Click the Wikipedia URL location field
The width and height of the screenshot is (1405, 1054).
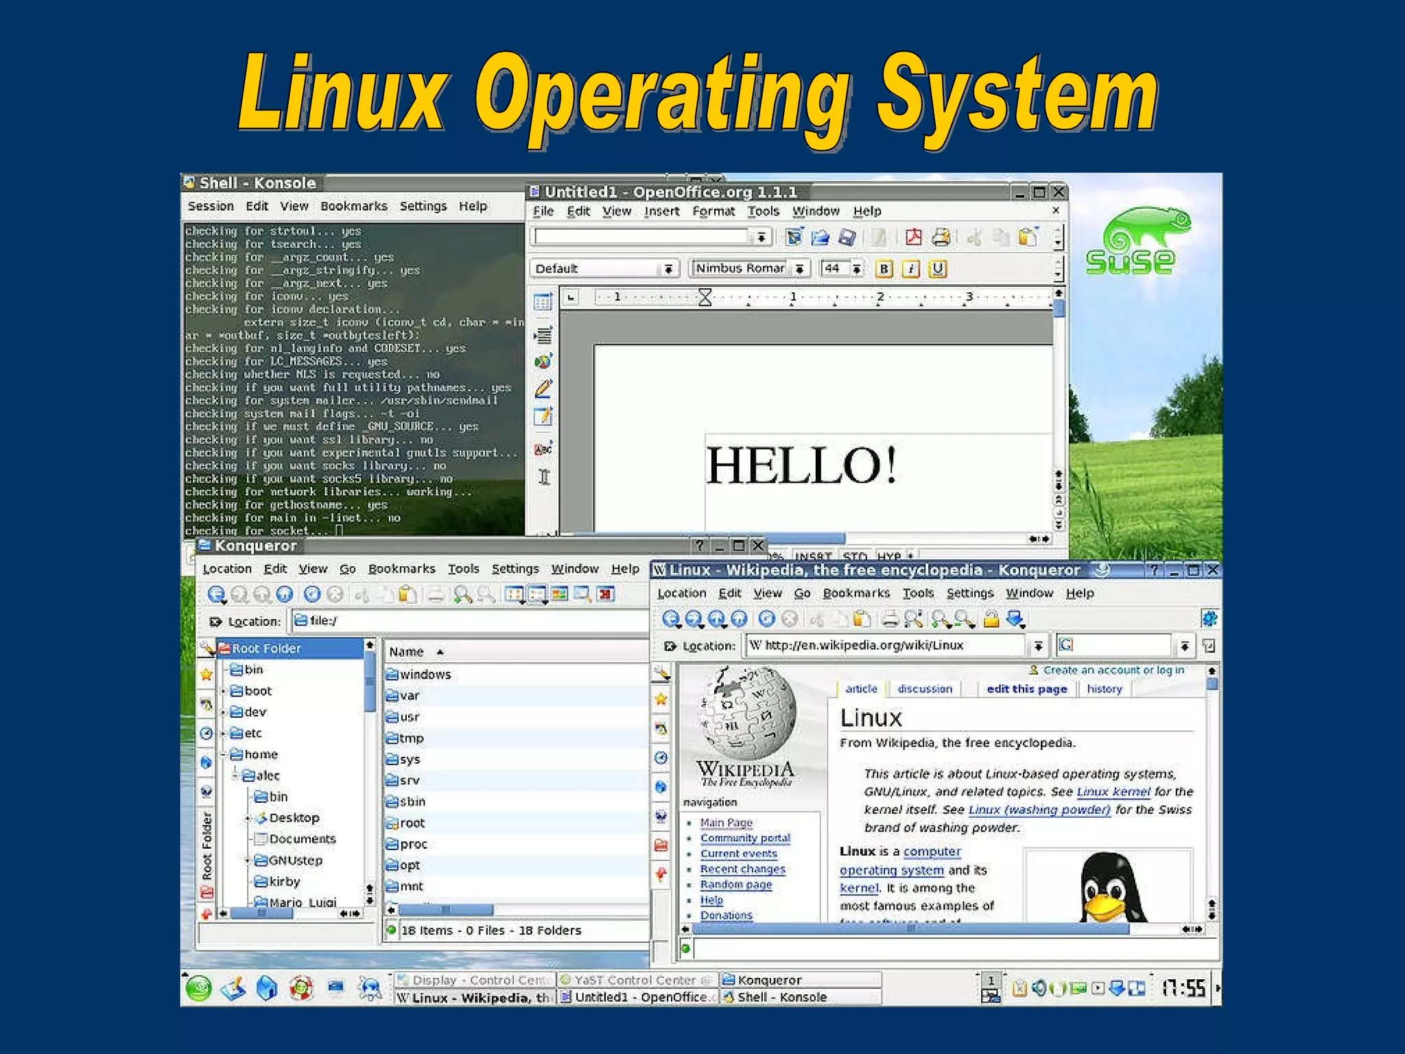pos(886,646)
